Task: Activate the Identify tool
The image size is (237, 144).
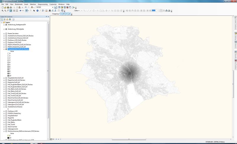Action: pos(37,11)
